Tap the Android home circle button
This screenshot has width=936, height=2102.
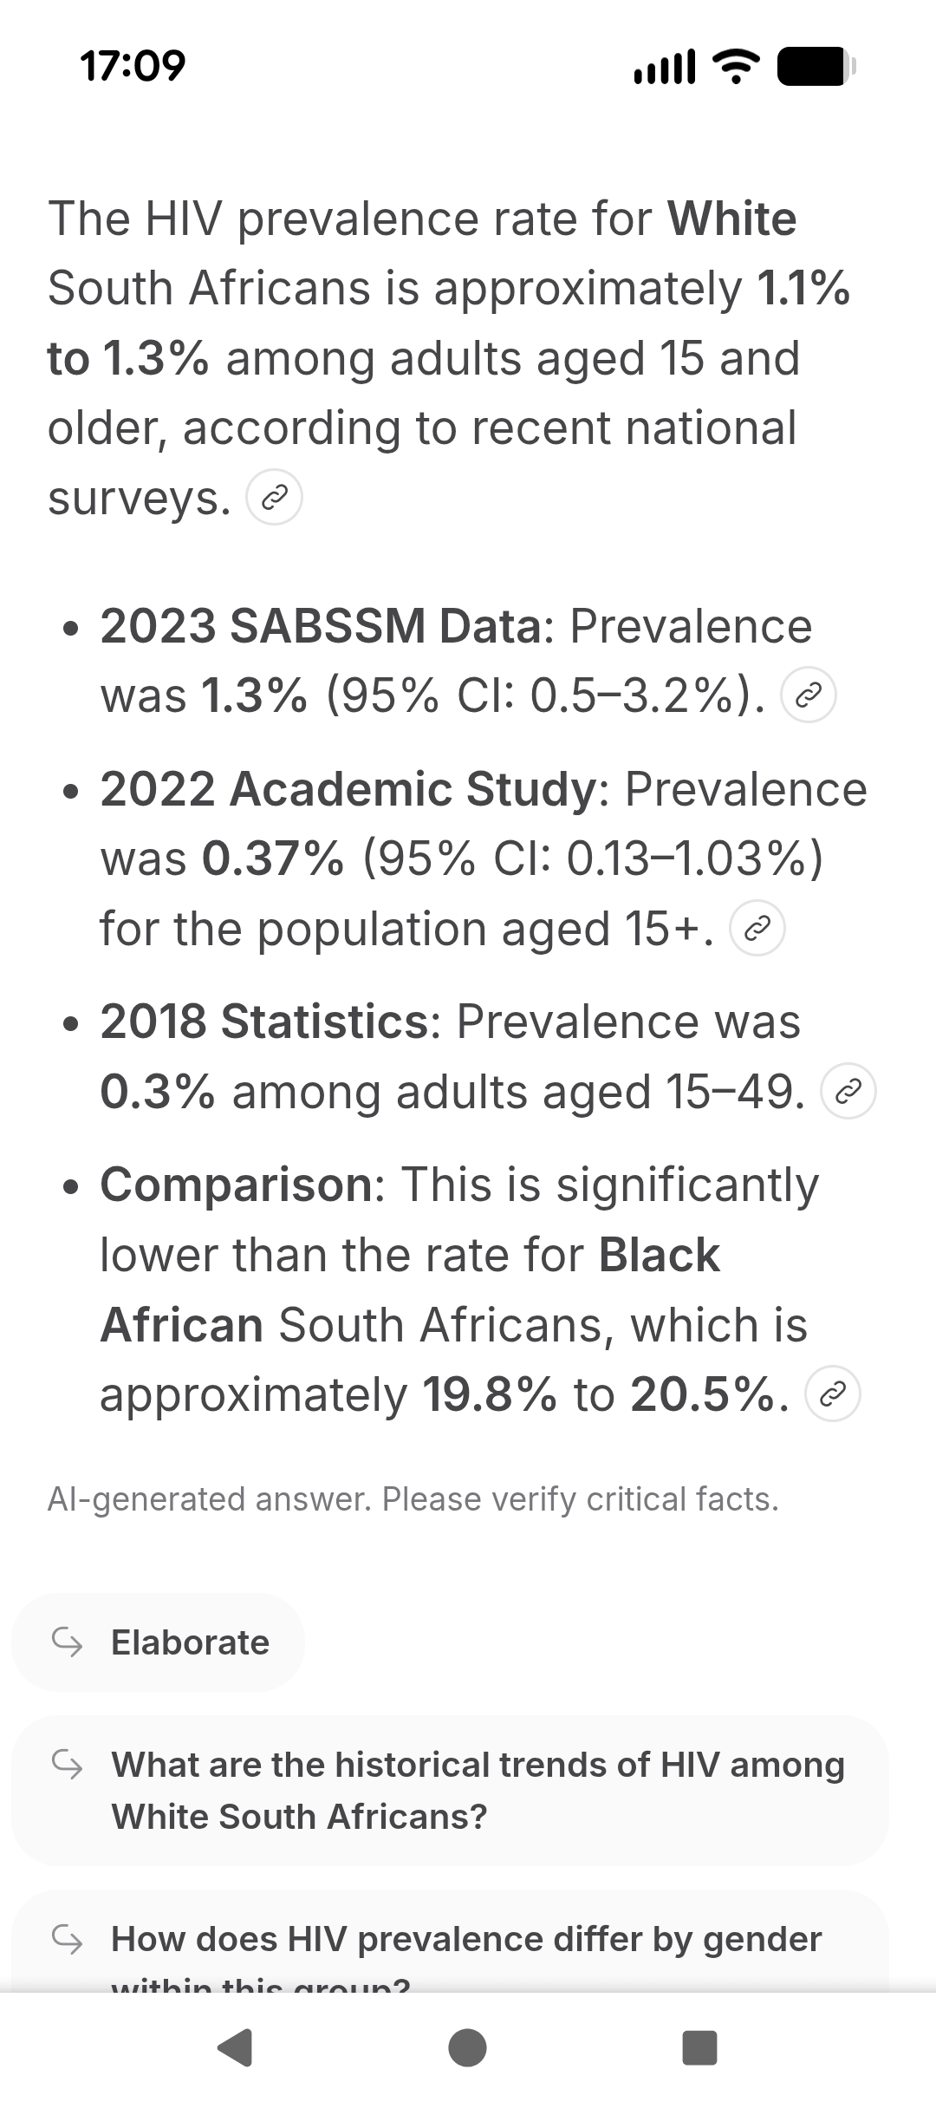coord(468,2048)
